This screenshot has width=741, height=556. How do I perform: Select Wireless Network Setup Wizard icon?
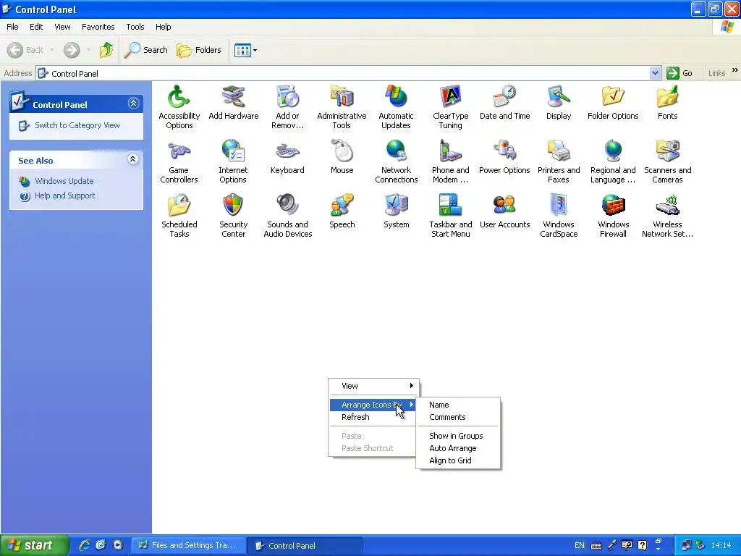667,206
